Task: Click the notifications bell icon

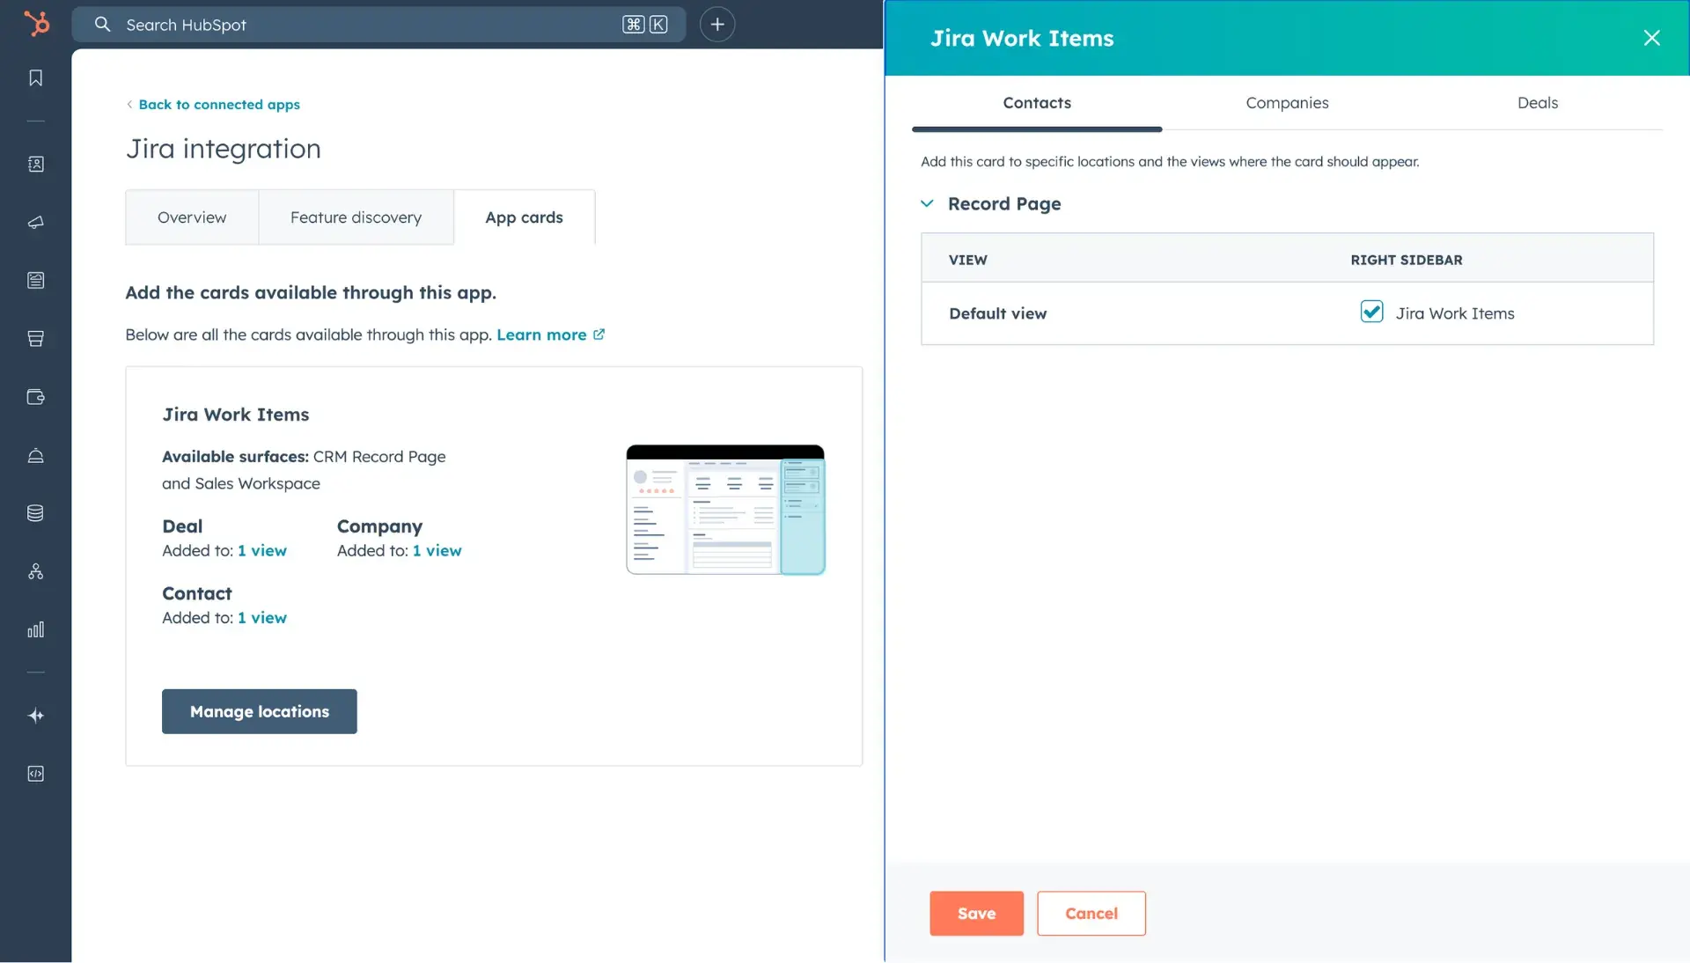Action: [35, 456]
